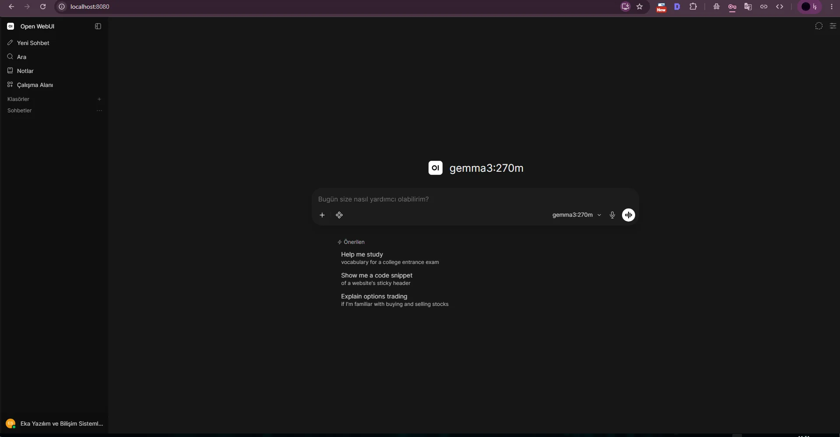Choose the Help me study suggestion
Viewport: 840px width, 437px height.
coord(390,258)
